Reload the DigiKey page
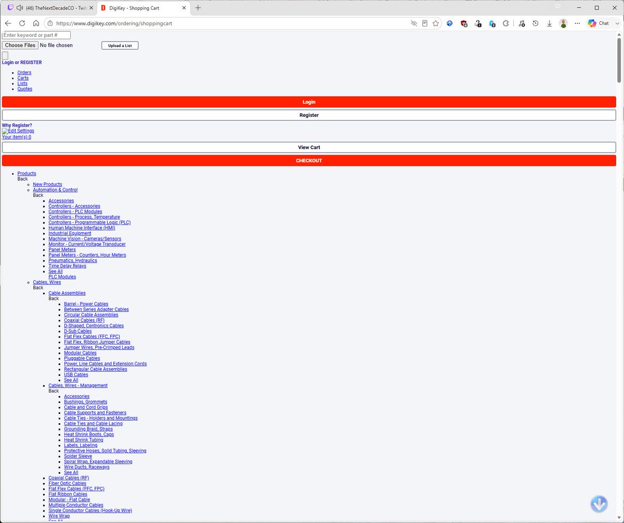Screen dimensions: 624x523 [x=22, y=23]
